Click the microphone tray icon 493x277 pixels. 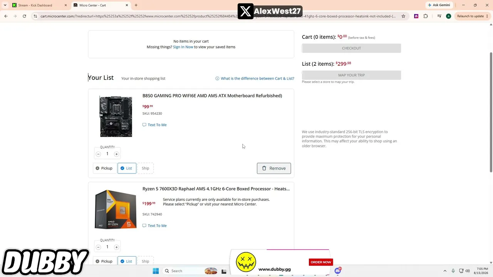[453, 271]
